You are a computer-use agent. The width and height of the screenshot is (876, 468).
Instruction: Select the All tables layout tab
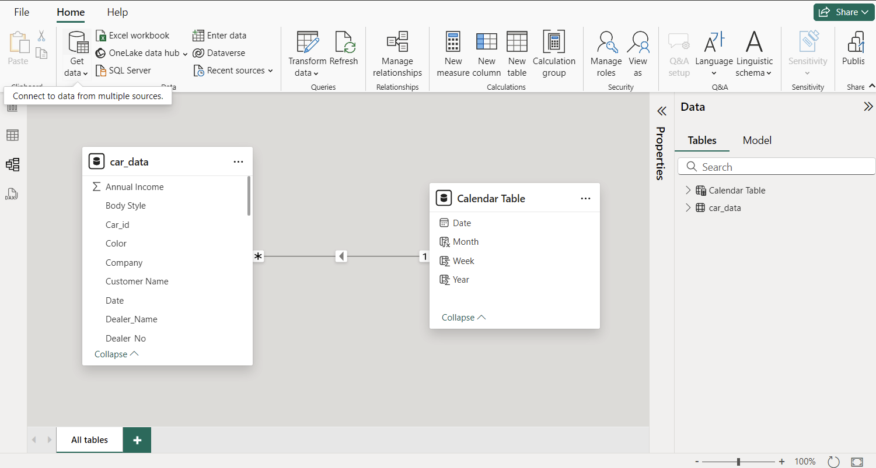[x=89, y=440]
